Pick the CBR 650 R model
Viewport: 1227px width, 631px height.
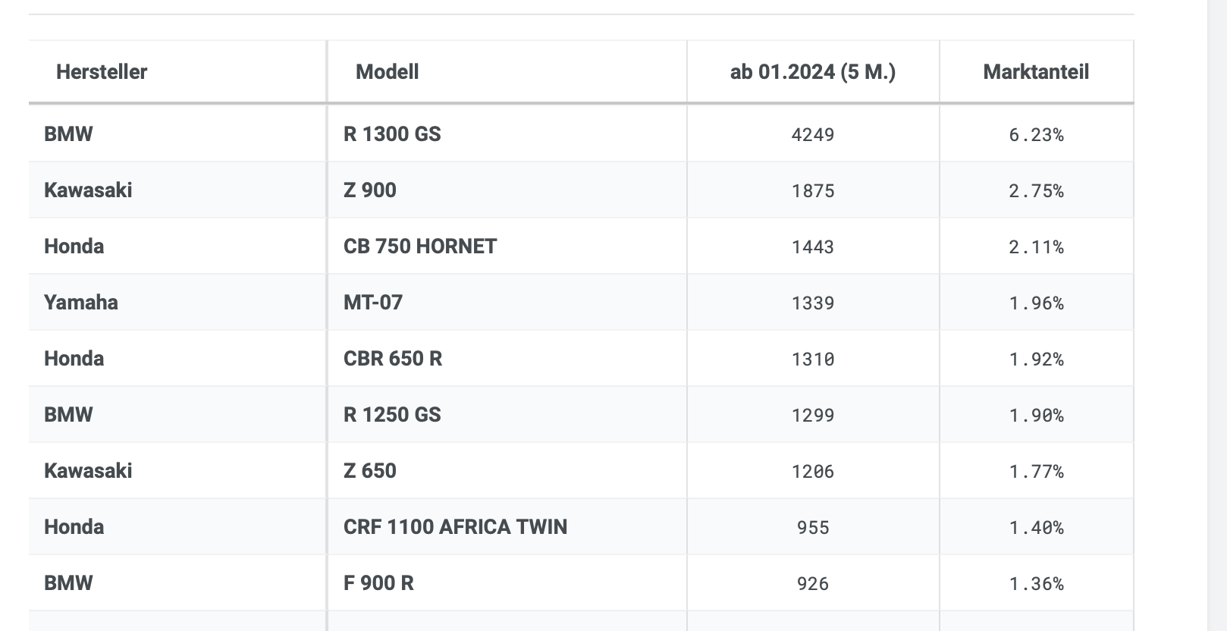[393, 359]
